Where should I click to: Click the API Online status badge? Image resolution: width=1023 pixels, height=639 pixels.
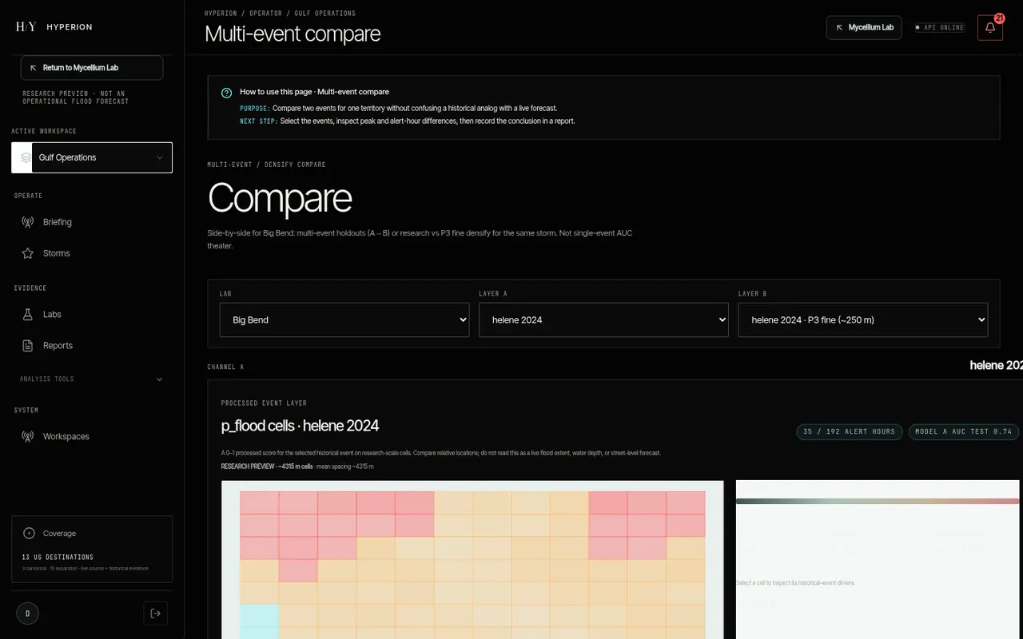[x=940, y=27]
